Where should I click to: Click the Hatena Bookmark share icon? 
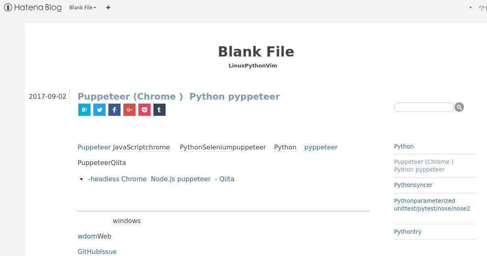(84, 110)
